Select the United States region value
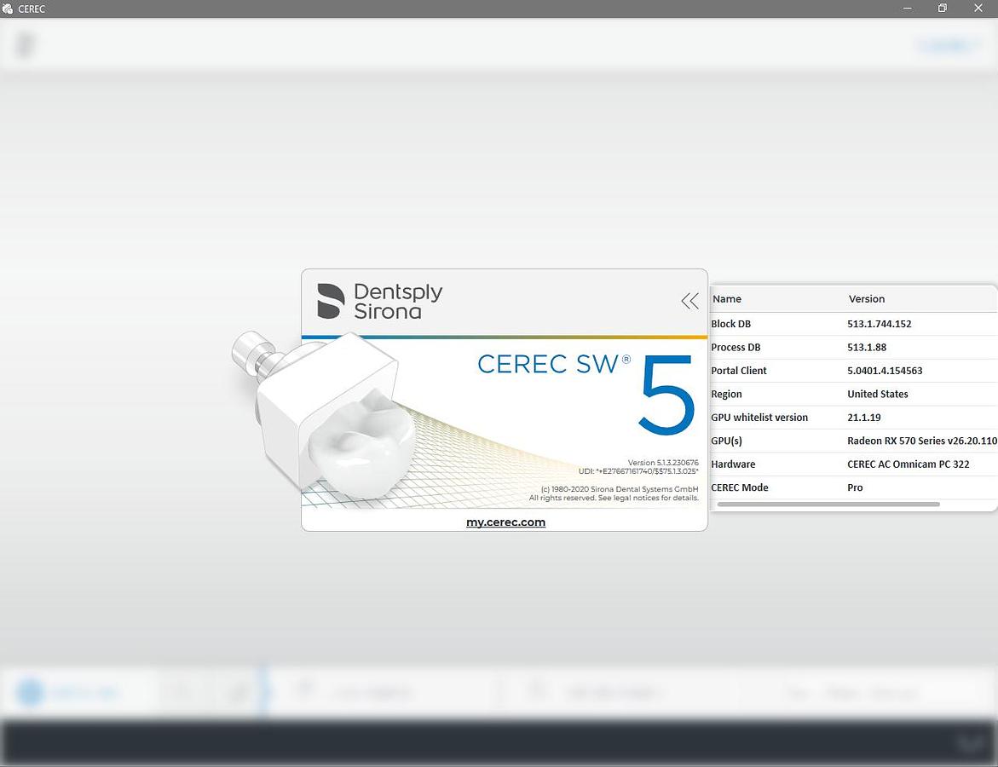 877,394
